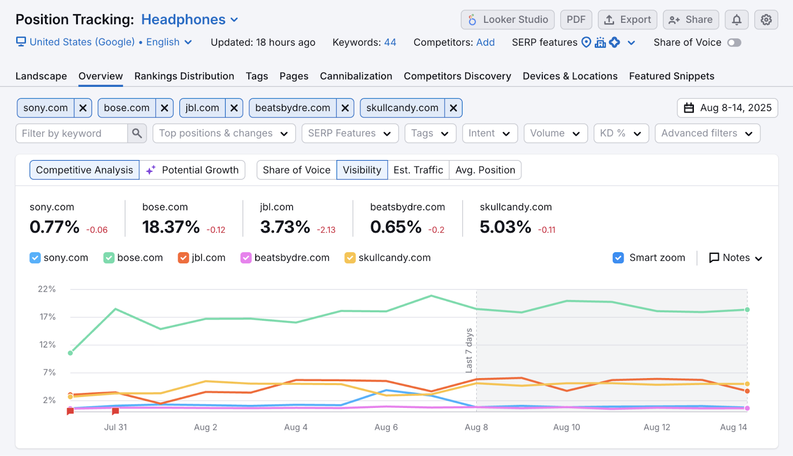Screen dimensions: 793x456
Task: Select the local pack location pin SERP icon
Action: 586,43
